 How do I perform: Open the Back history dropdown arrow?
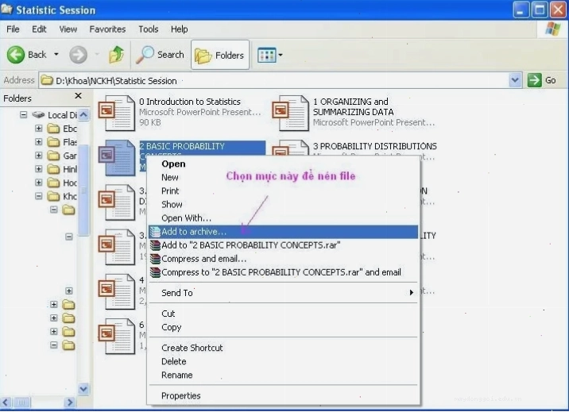(56, 54)
